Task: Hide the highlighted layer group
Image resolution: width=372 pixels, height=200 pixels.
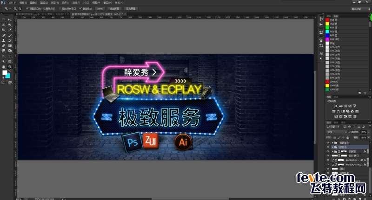Action: pyautogui.click(x=328, y=147)
